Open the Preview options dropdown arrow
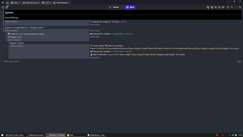The height and width of the screenshot is (137, 243). pyautogui.click(x=122, y=7)
